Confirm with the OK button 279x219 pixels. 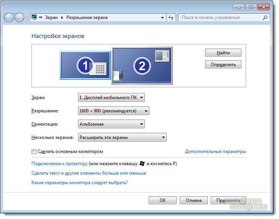pyautogui.click(x=163, y=200)
